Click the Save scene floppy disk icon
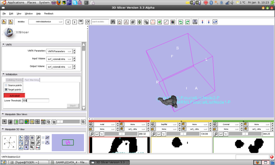Viewport: 275px width, 165px height. 195,22
